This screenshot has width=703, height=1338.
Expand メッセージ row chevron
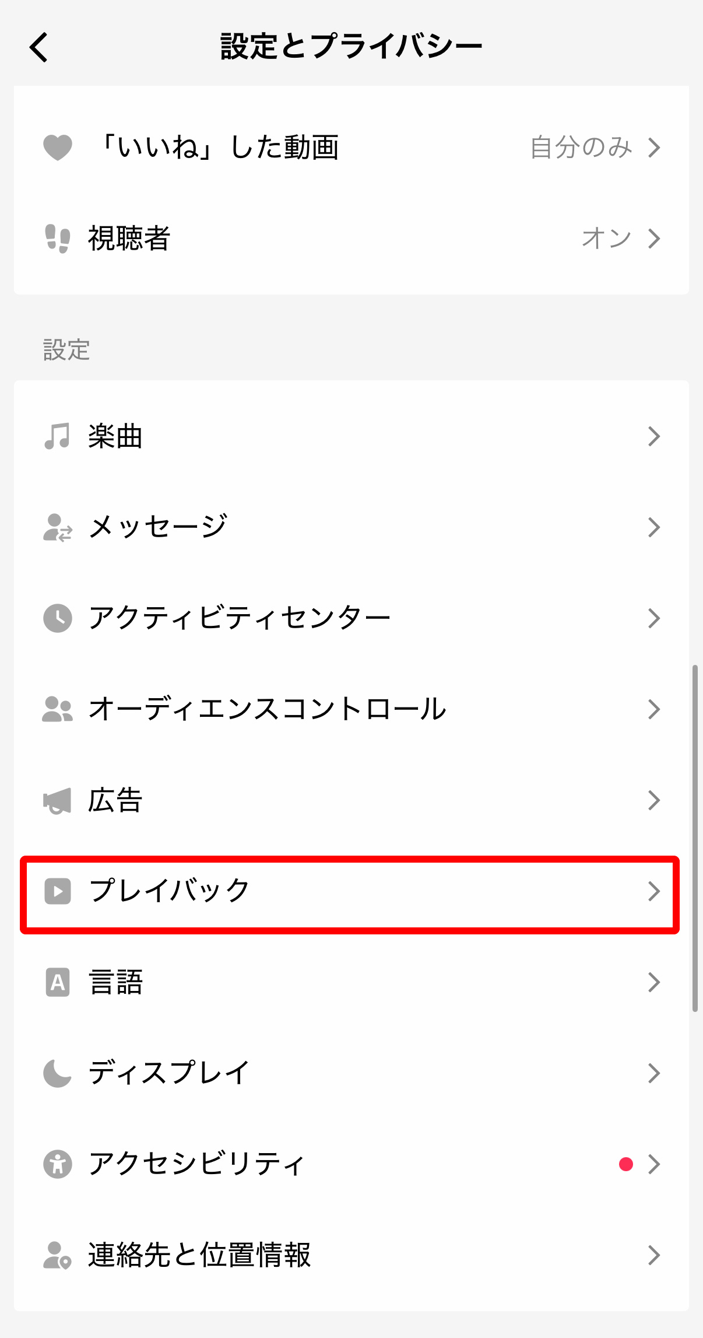[x=654, y=527]
